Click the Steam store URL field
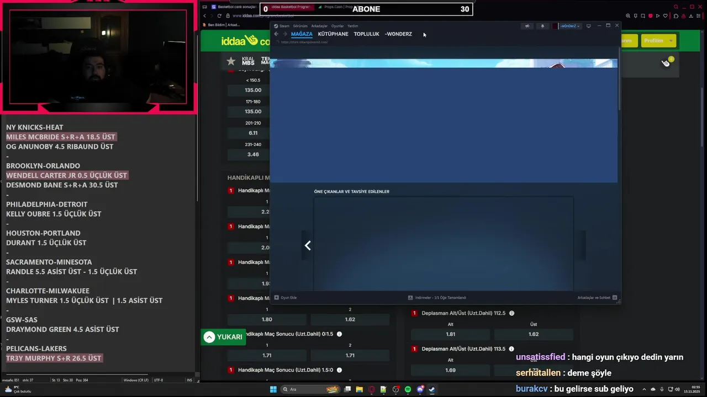 point(304,42)
